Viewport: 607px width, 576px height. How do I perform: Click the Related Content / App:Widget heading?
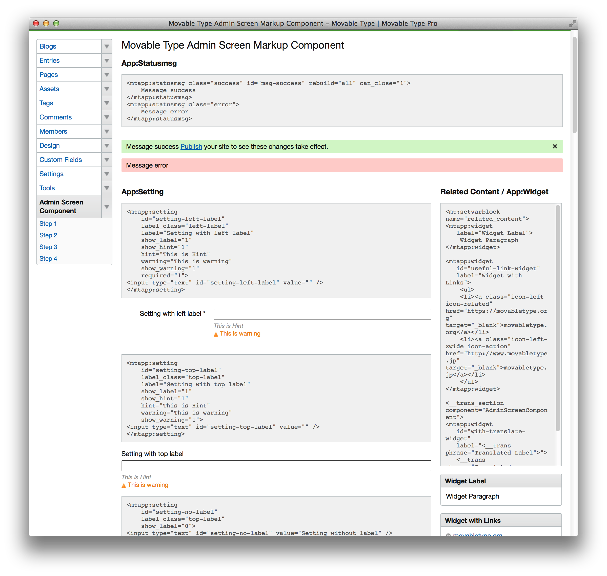(494, 192)
